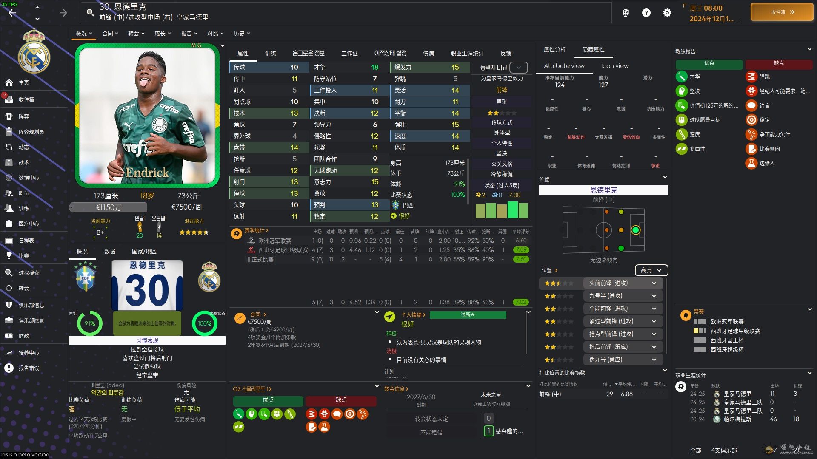Open 球探搜索 in the sidebar
Screen dimensions: 817x459
29,273
